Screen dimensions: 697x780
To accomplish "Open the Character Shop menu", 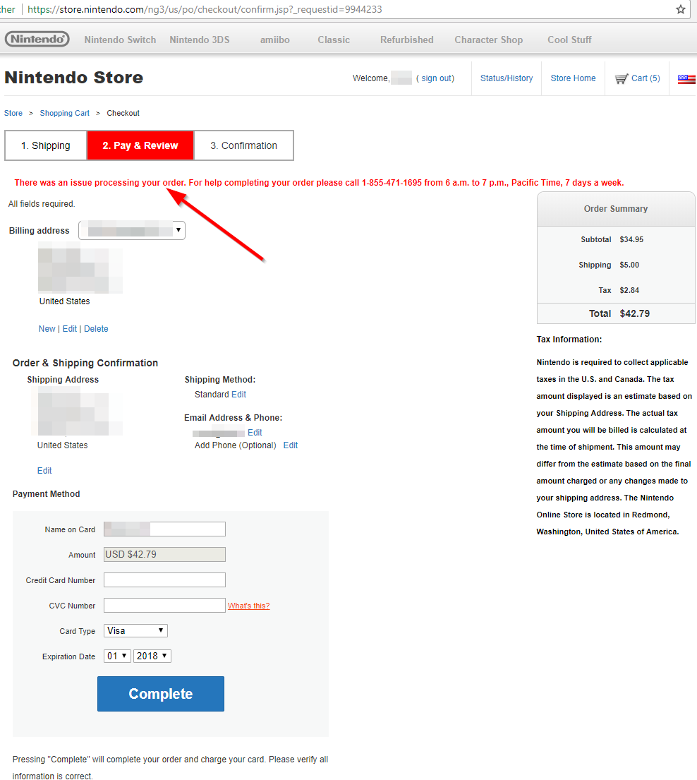I will 489,40.
